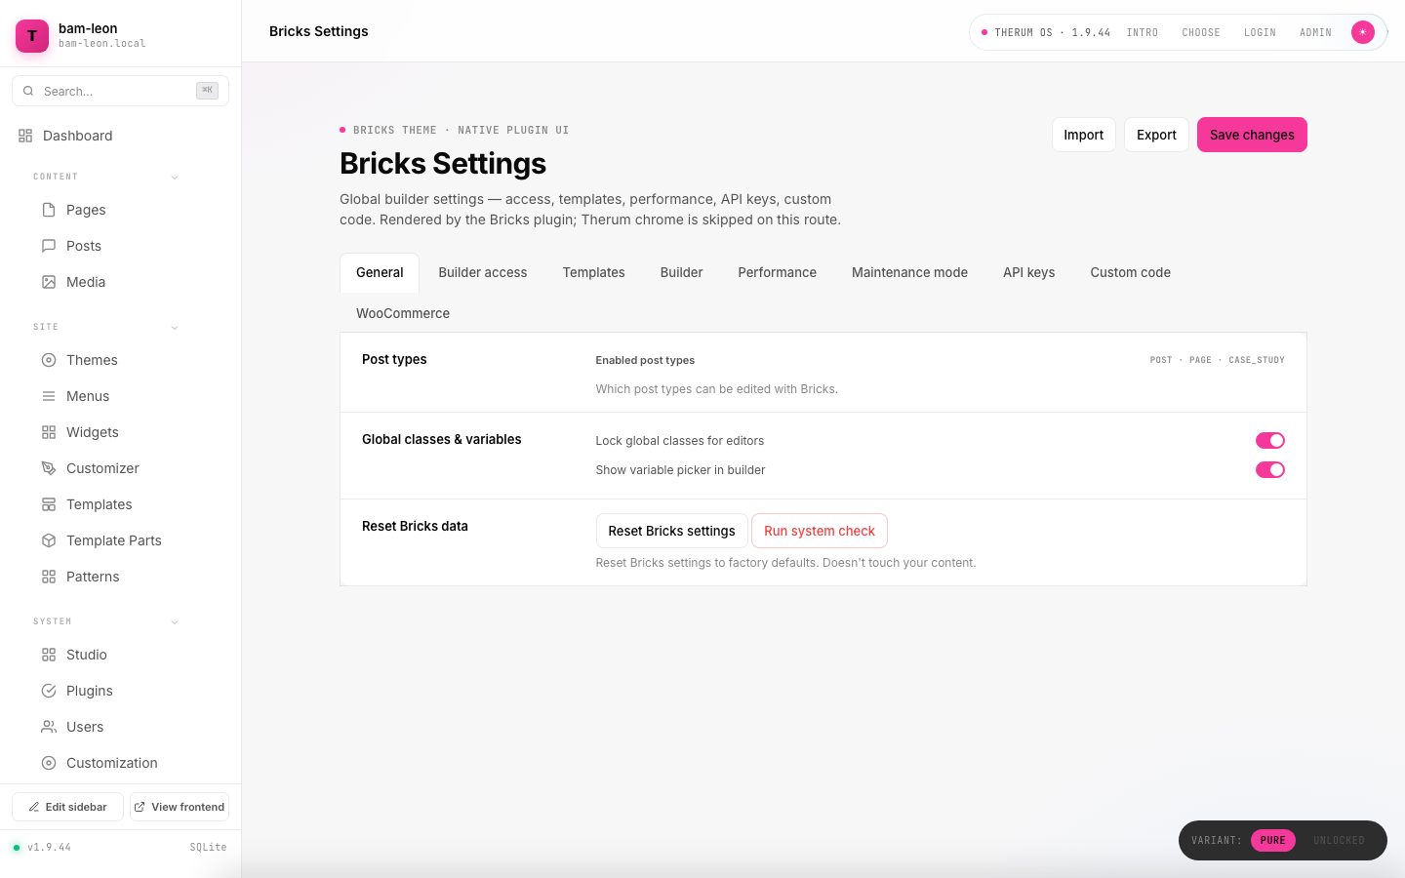Click the Template Parts cube icon
Screen dimensions: 1405x878
tap(49, 540)
